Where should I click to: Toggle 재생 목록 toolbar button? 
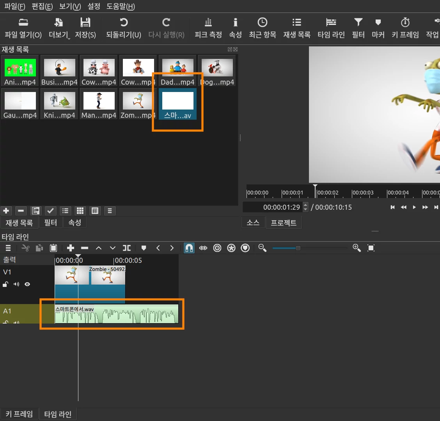coord(296,28)
